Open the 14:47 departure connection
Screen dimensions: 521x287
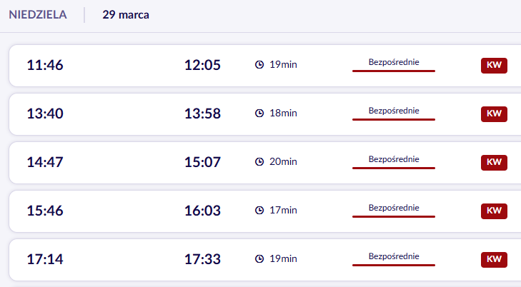[45, 162]
